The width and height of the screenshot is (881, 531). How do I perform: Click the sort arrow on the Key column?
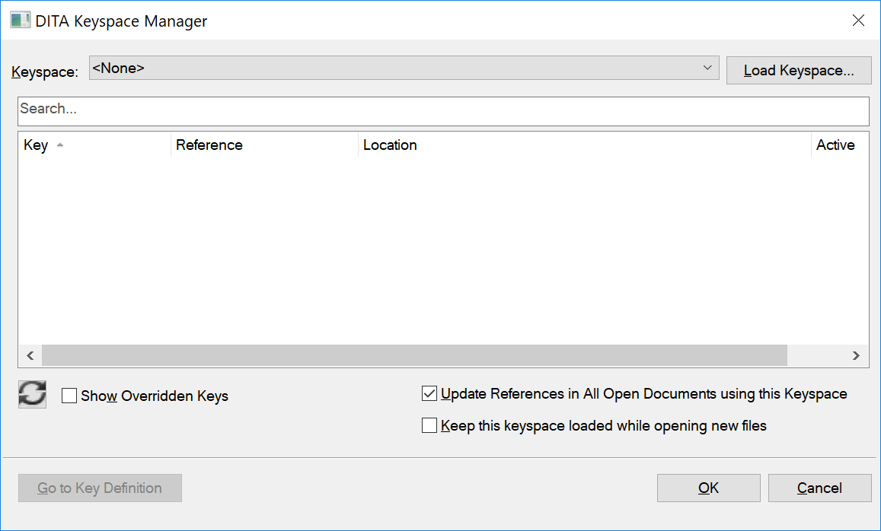pyautogui.click(x=59, y=145)
